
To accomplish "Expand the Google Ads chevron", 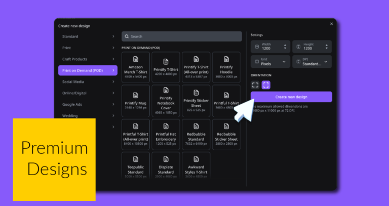I will pos(113,104).
